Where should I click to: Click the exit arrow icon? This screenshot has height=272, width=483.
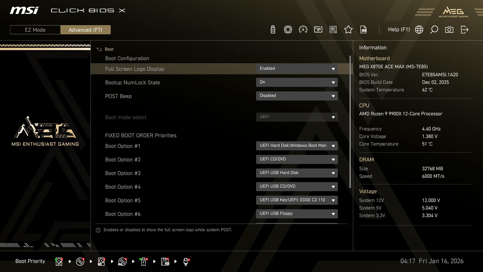[x=464, y=29]
